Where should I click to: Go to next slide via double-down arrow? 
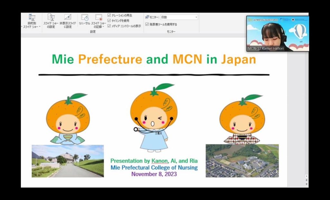306,184
